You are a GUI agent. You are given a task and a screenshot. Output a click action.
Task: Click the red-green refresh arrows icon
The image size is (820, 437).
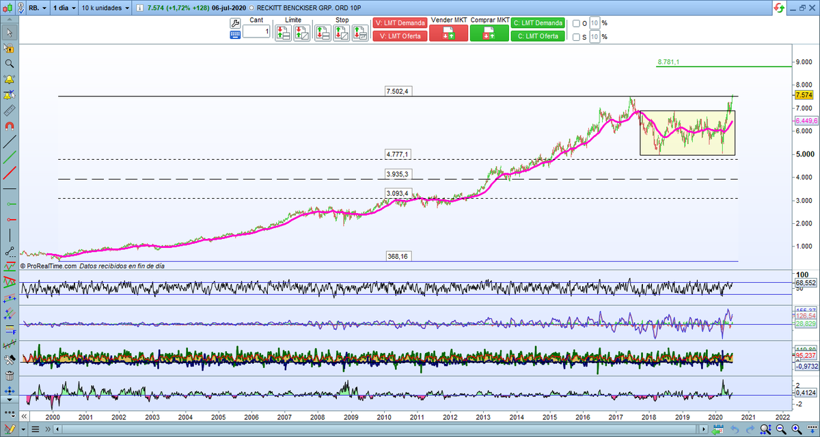778,8
